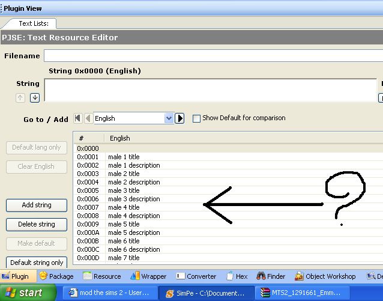The width and height of the screenshot is (383, 301).
Task: Open the Package dock tab
Action: (x=56, y=276)
